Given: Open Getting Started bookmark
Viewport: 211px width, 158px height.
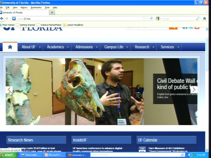Looking at the screenshot, I should pos(25,25).
